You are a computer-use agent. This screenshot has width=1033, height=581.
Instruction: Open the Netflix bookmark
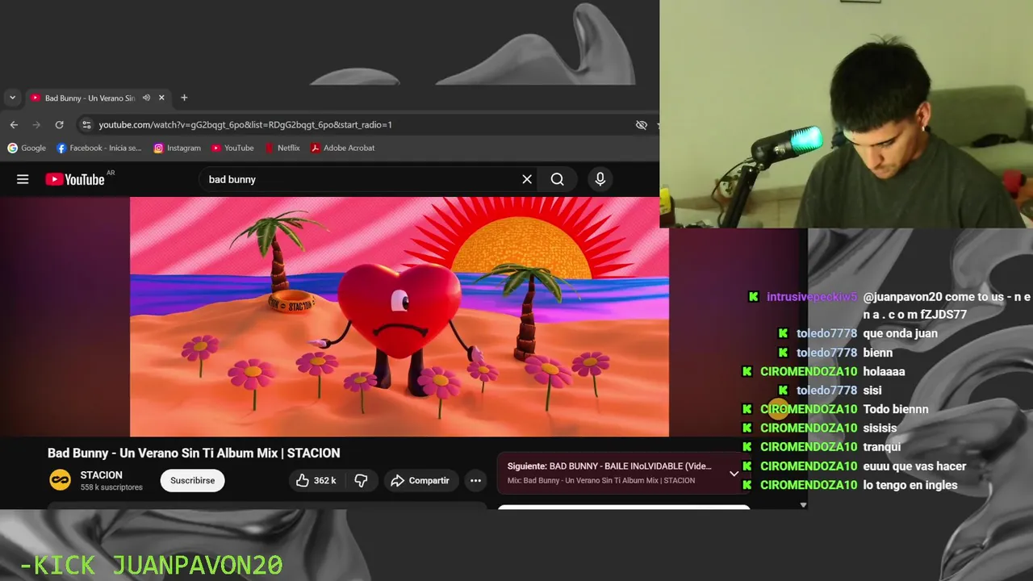pyautogui.click(x=282, y=148)
